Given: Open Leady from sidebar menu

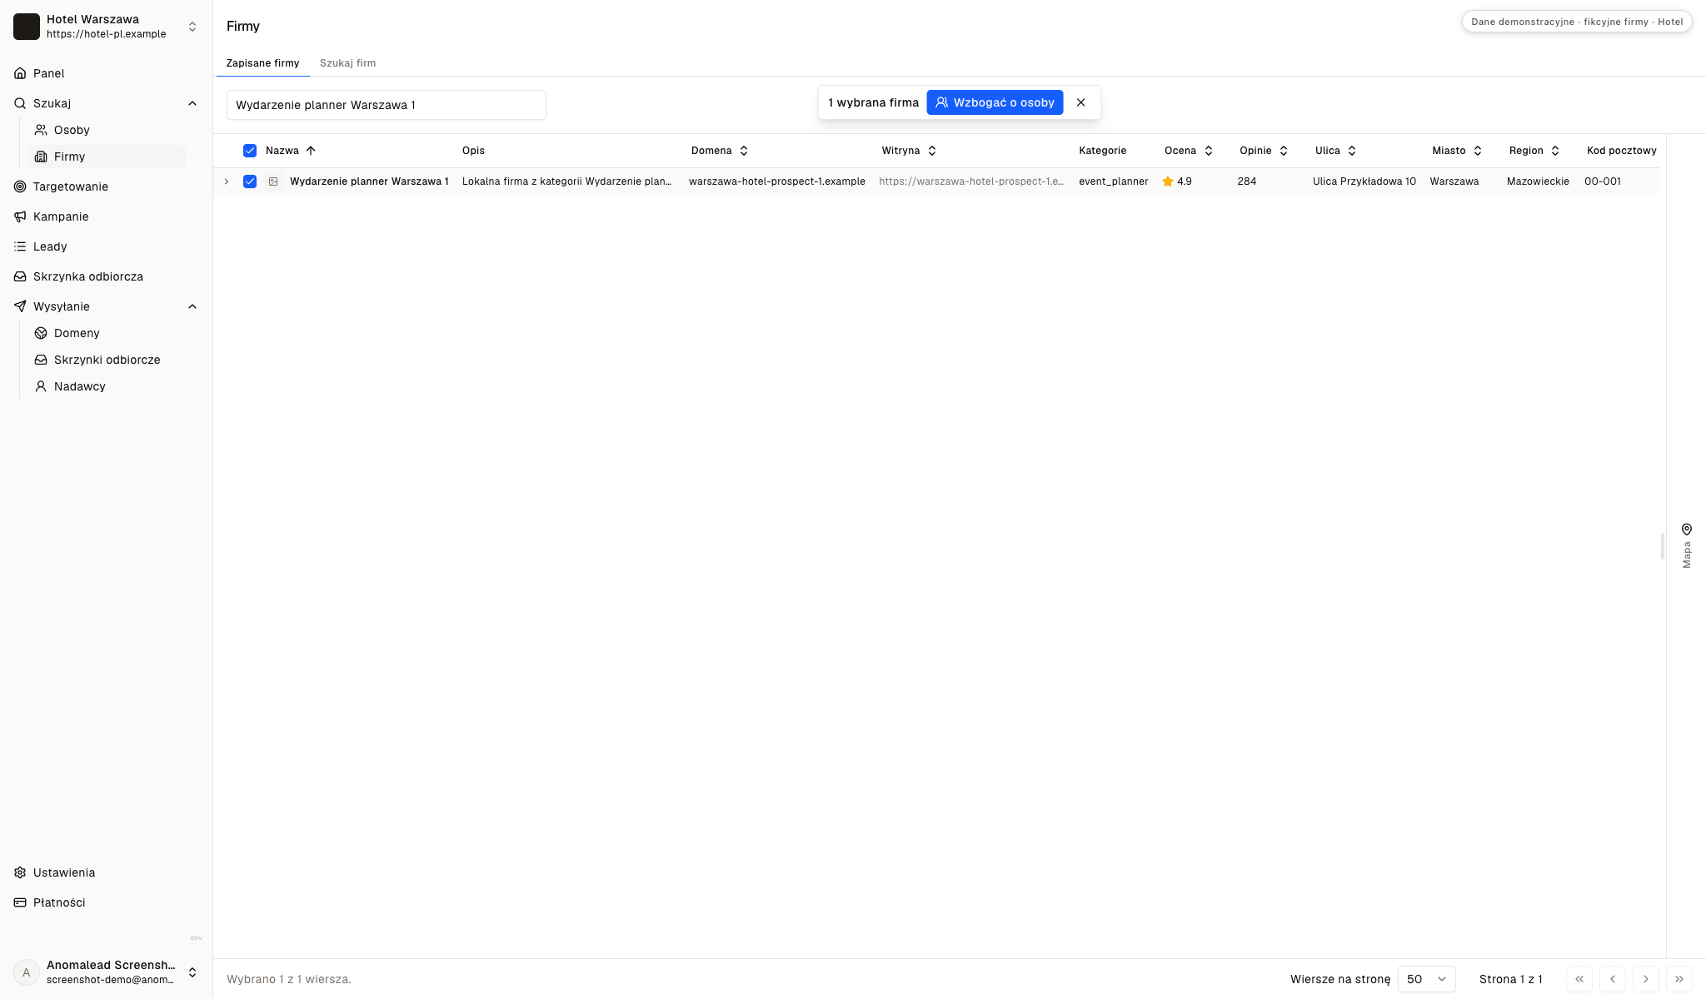Looking at the screenshot, I should 107,246.
